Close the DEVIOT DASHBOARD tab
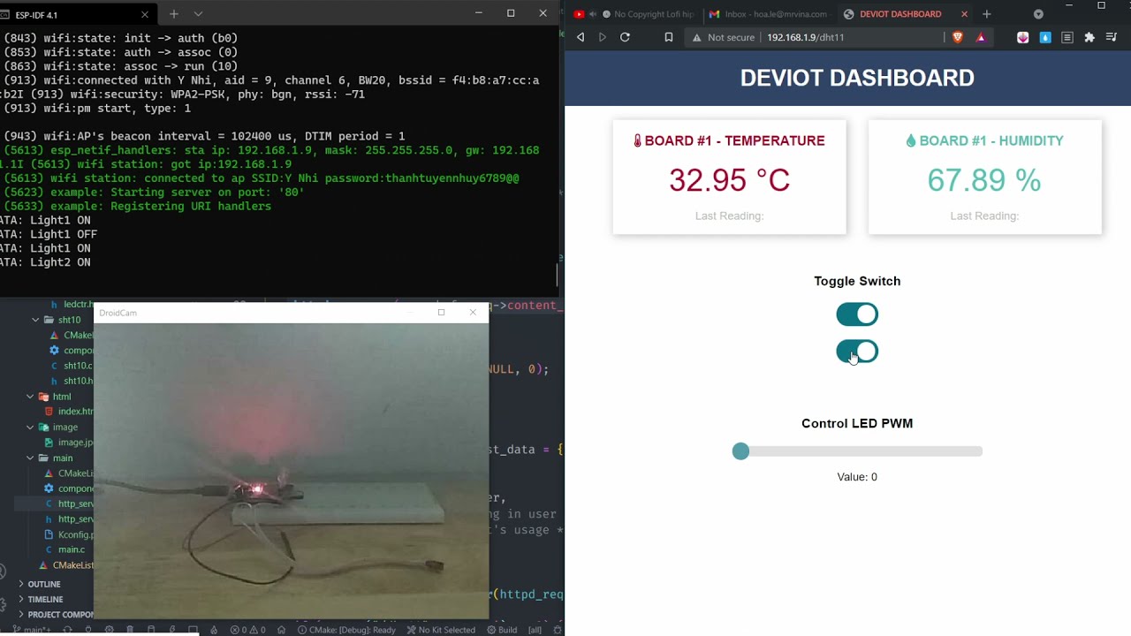1131x636 pixels. (x=964, y=14)
